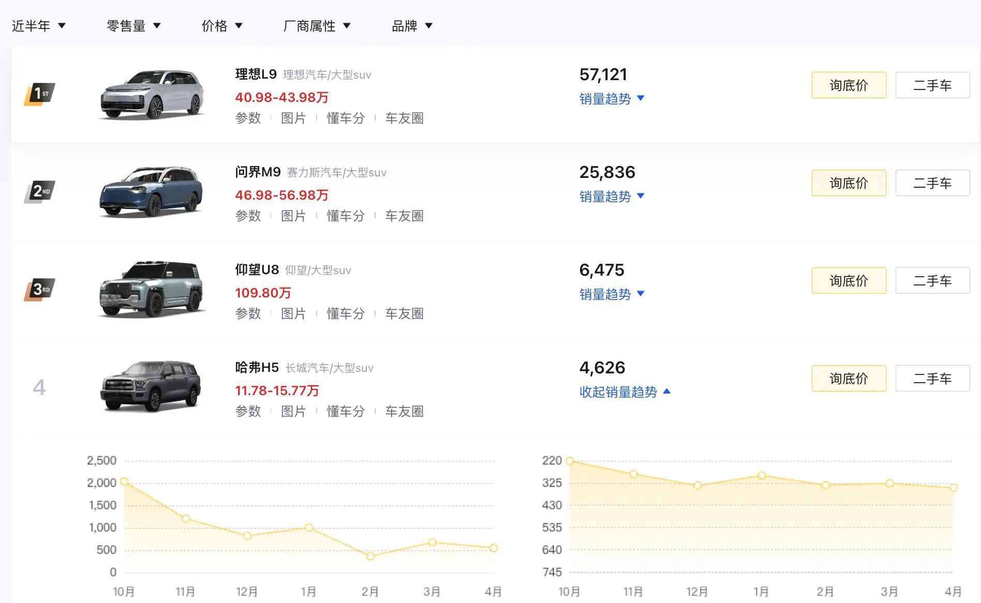Open 车友圈 link under 问界M9

pos(404,216)
